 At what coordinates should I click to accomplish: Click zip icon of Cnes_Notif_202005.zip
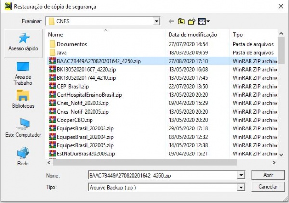pos(53,112)
